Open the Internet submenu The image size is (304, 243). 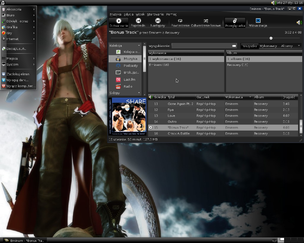tap(18, 39)
